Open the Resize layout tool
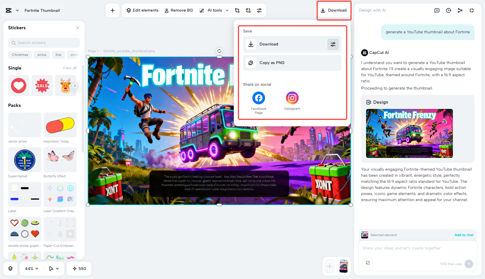This screenshot has width=485, height=279. point(248,10)
